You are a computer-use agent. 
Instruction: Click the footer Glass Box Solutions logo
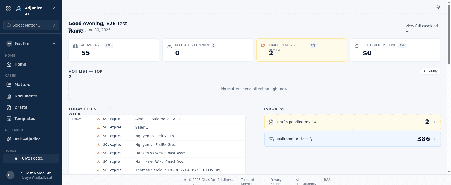tap(185, 180)
